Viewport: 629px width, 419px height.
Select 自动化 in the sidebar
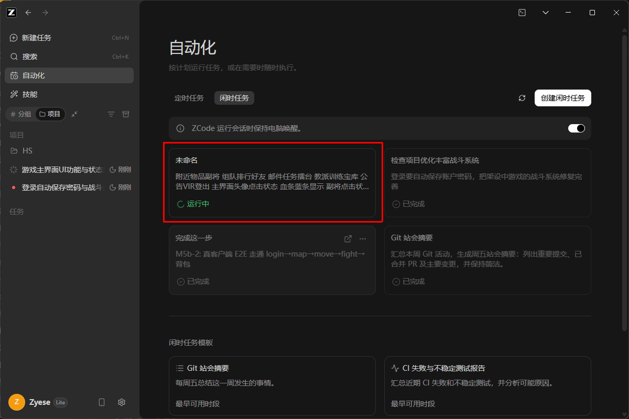[x=69, y=75]
